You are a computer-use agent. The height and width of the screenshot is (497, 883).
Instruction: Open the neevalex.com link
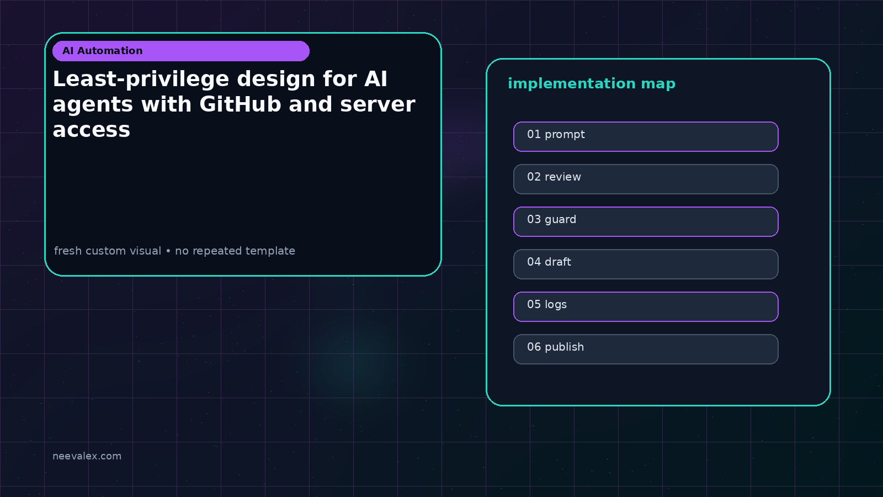point(87,456)
